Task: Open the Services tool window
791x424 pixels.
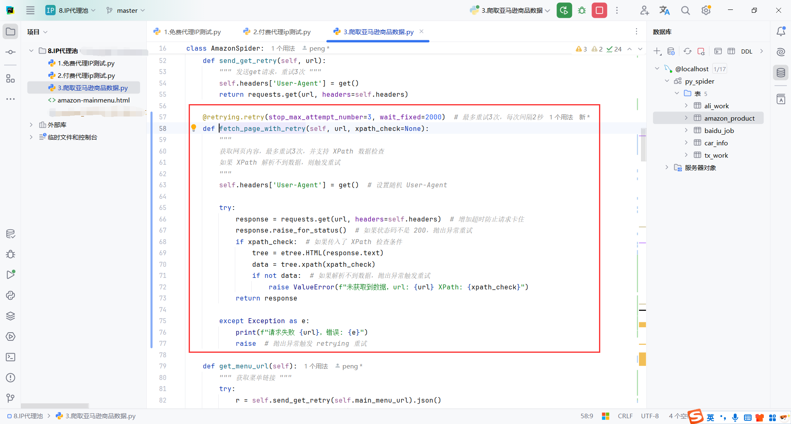Action: click(x=11, y=337)
